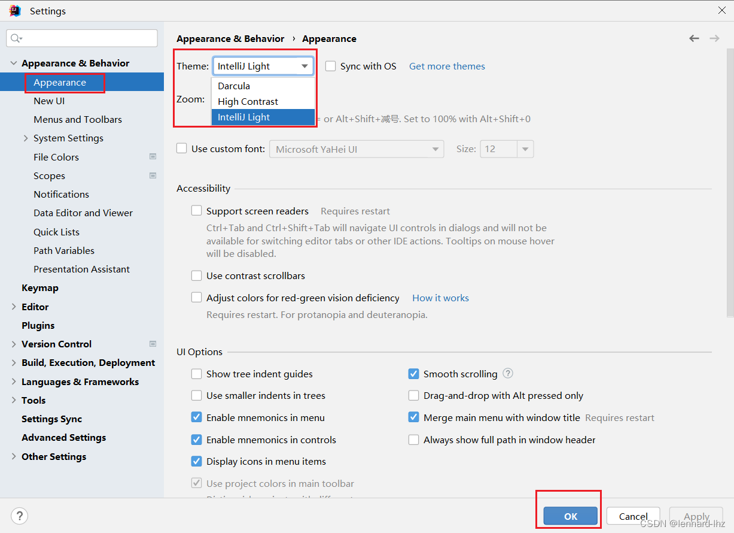Select Data Editor and Viewer
The height and width of the screenshot is (533, 734).
point(82,213)
